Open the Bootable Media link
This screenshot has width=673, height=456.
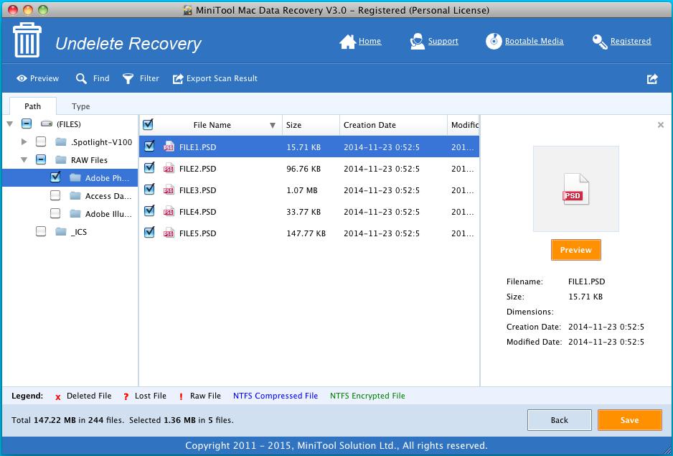pos(534,41)
